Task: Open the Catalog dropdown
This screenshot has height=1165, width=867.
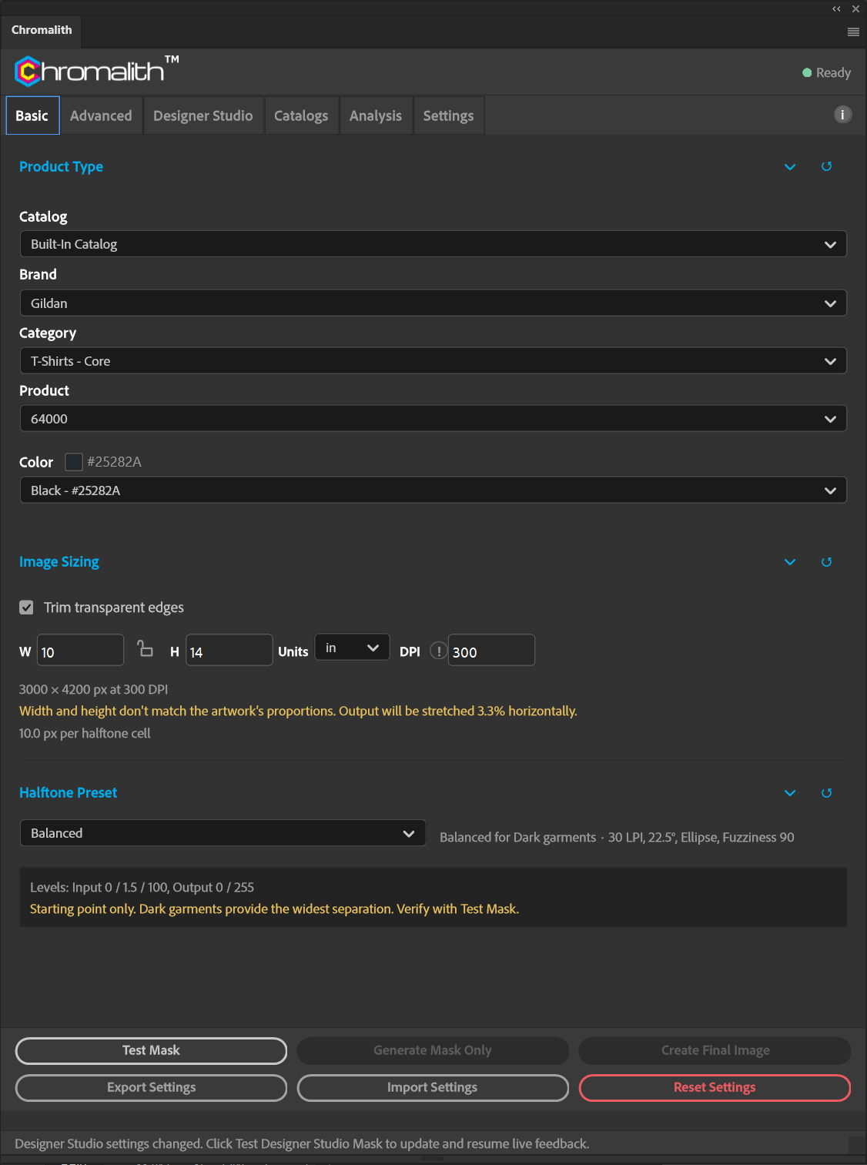Action: [433, 244]
